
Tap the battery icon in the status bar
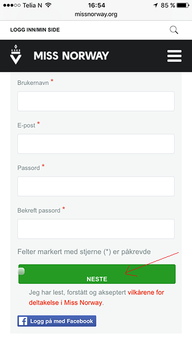(183, 5)
